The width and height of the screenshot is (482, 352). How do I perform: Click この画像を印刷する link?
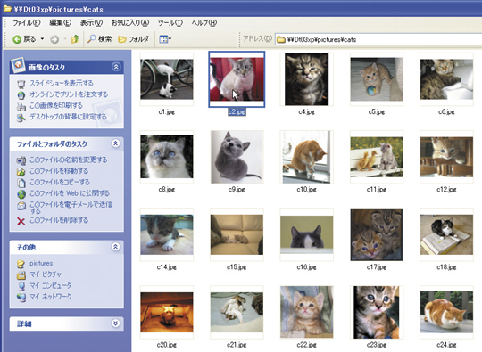56,105
